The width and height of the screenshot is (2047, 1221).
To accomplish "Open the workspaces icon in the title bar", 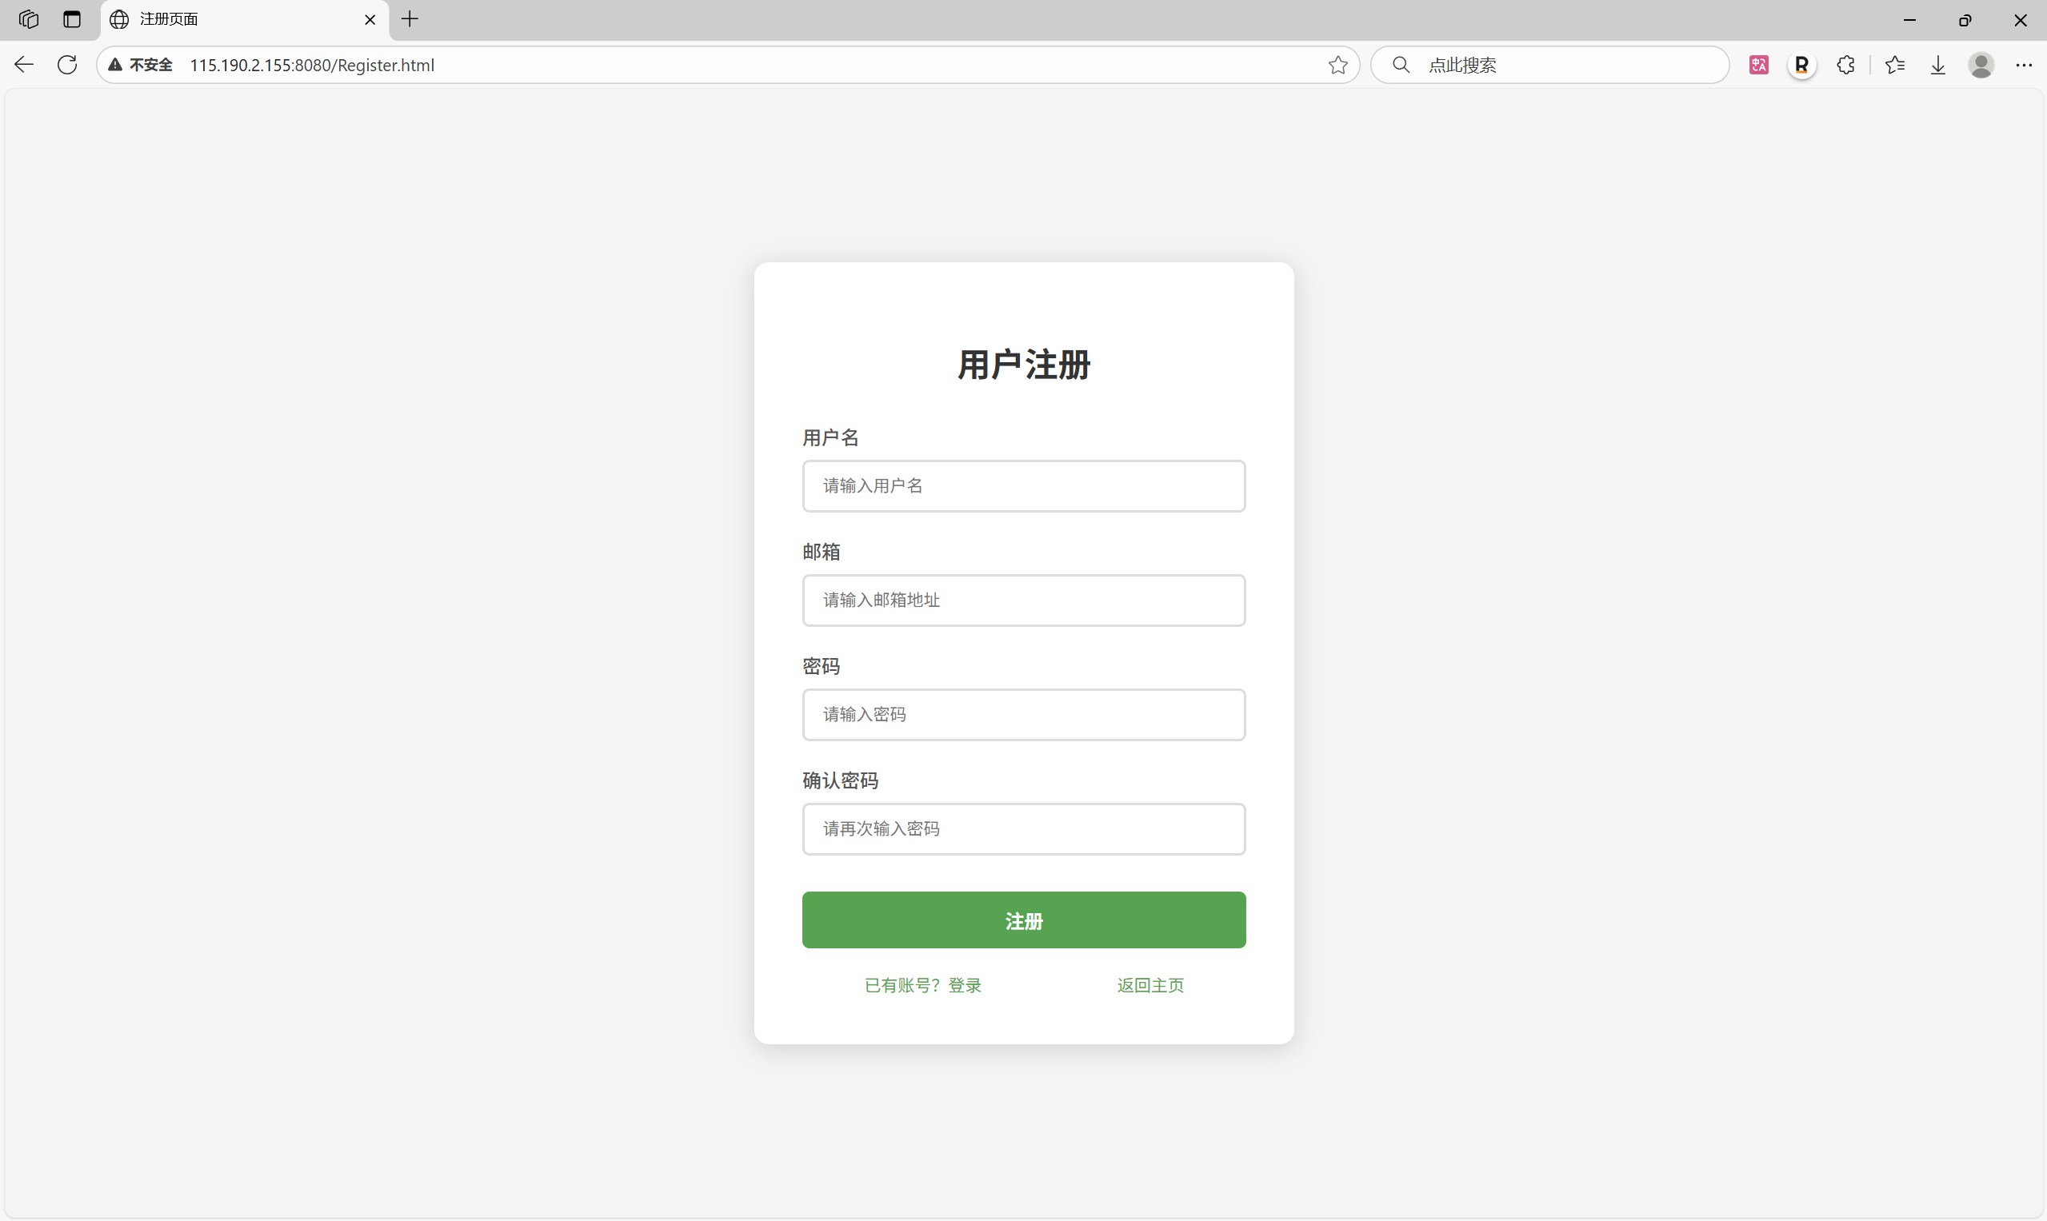I will 29,19.
